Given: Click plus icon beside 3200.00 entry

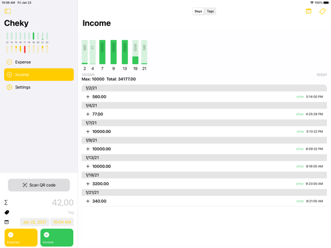Looking at the screenshot, I should pyautogui.click(x=88, y=184).
